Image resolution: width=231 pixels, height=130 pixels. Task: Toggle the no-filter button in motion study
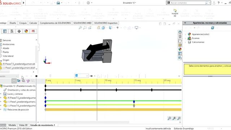pyautogui.click(x=14, y=81)
